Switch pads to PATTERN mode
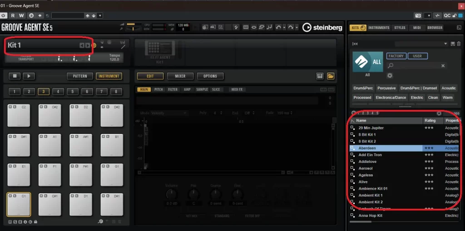The width and height of the screenshot is (465, 231). pos(80,76)
